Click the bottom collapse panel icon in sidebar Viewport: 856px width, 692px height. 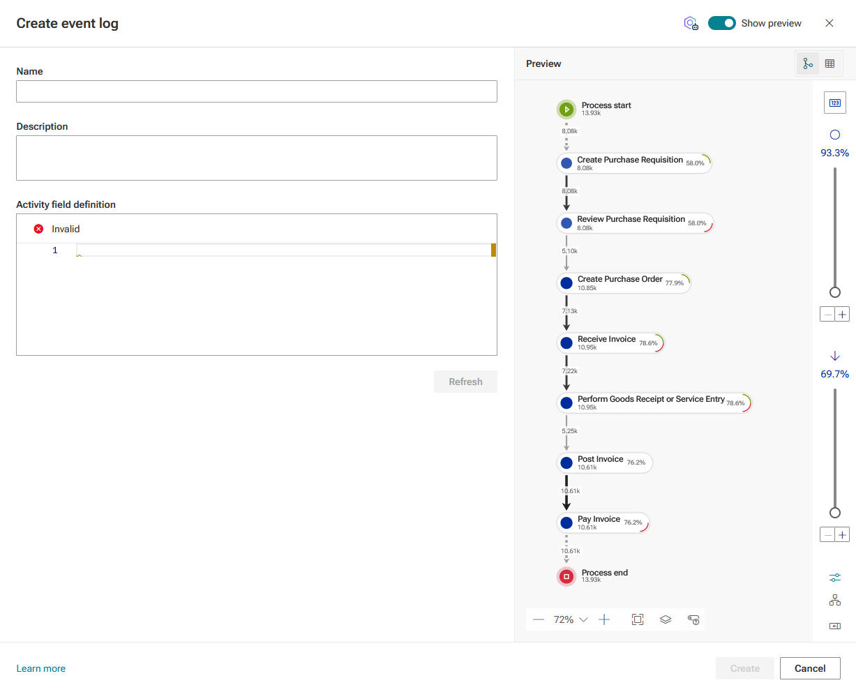pyautogui.click(x=835, y=626)
